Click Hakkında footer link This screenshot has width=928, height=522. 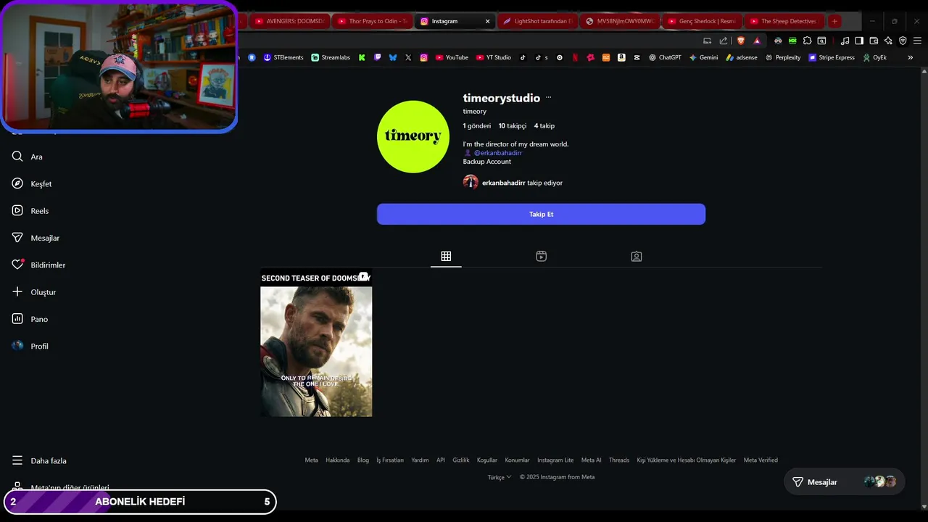pyautogui.click(x=337, y=460)
